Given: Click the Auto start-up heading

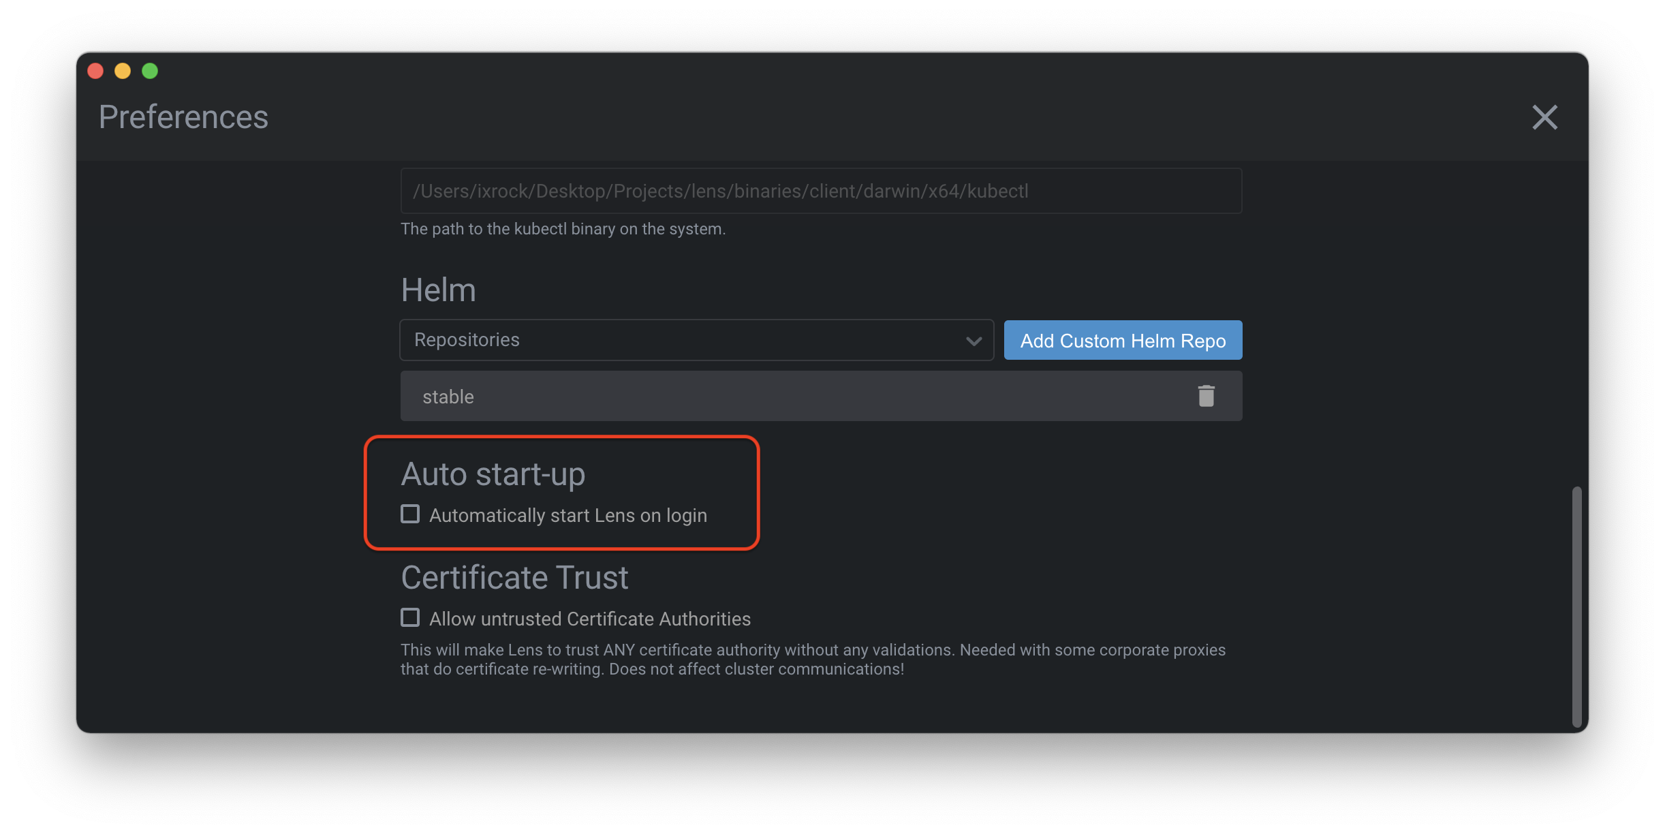Looking at the screenshot, I should point(493,474).
